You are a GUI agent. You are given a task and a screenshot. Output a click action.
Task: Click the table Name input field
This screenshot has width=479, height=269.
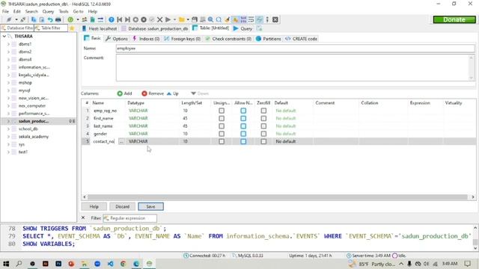coord(295,48)
